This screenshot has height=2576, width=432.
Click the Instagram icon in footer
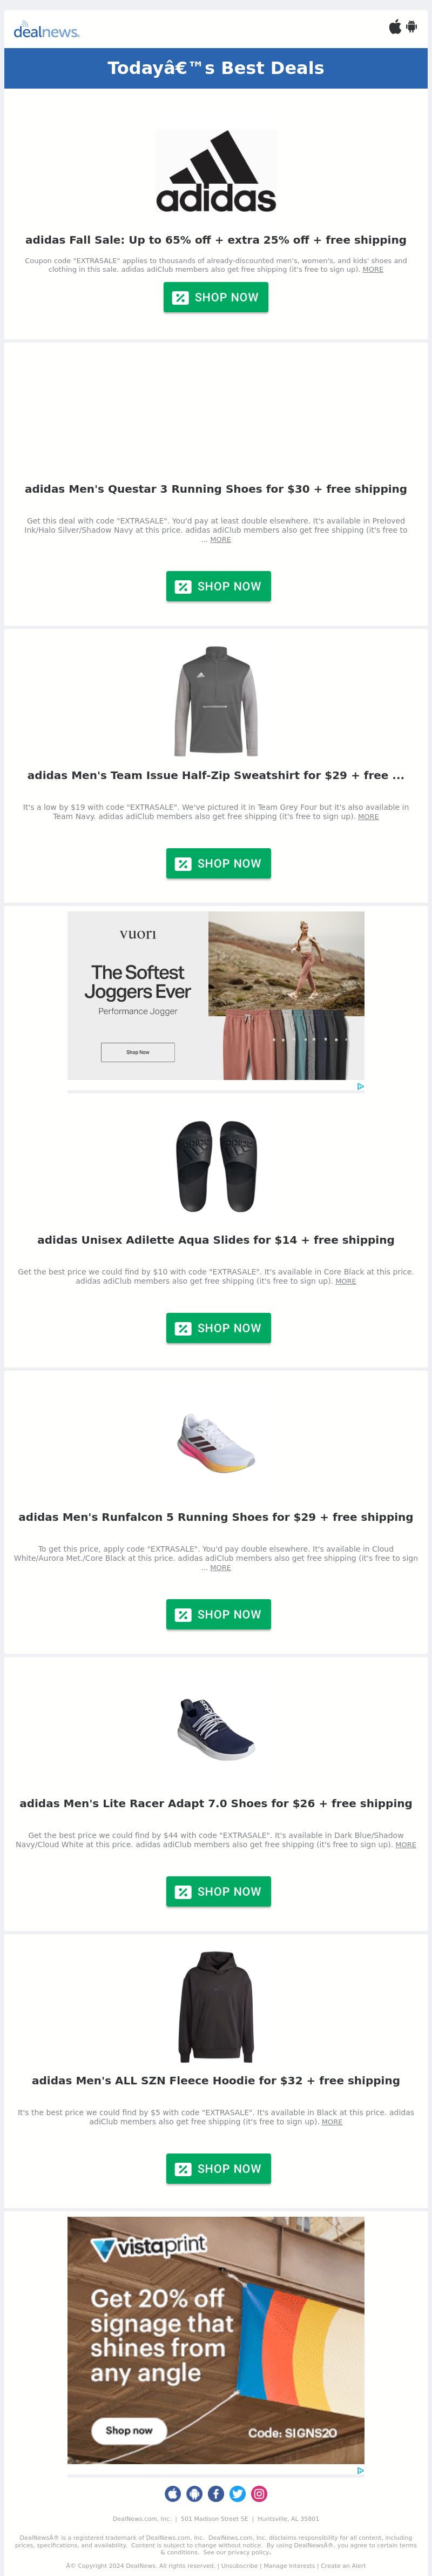(x=259, y=2493)
